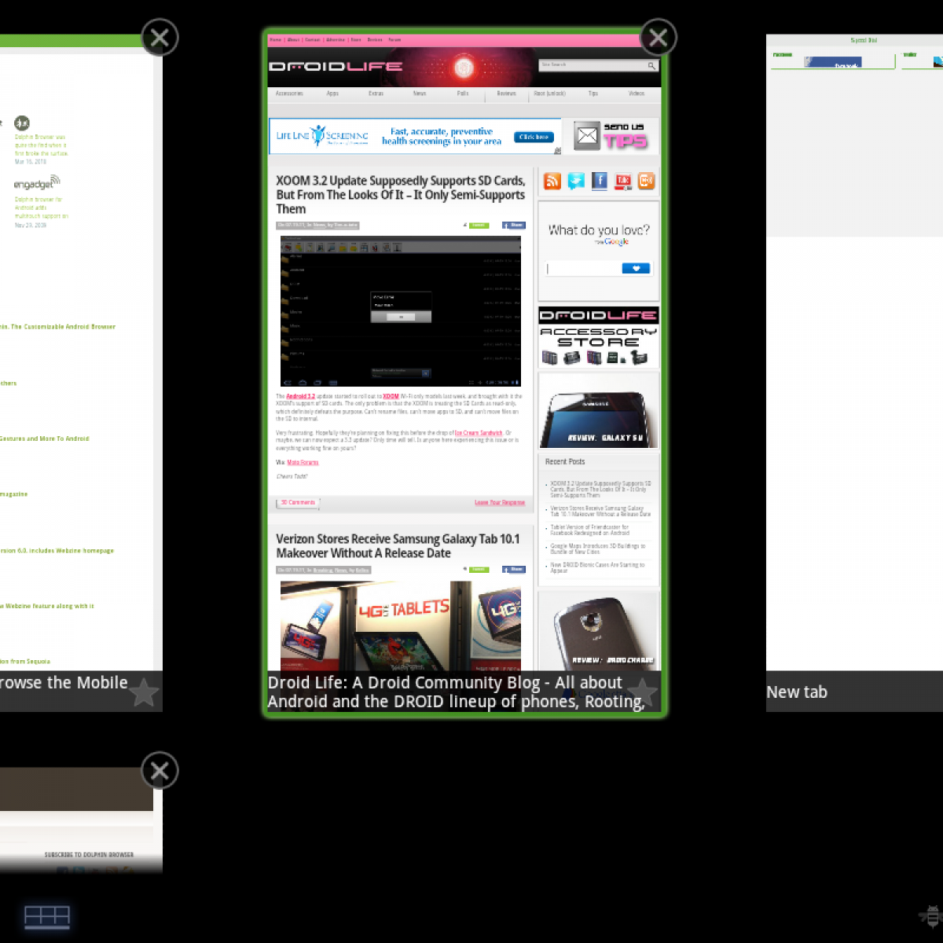Screen dimensions: 943x943
Task: Close the 'Subscribe to Dolphin Browser' tab
Action: click(160, 771)
